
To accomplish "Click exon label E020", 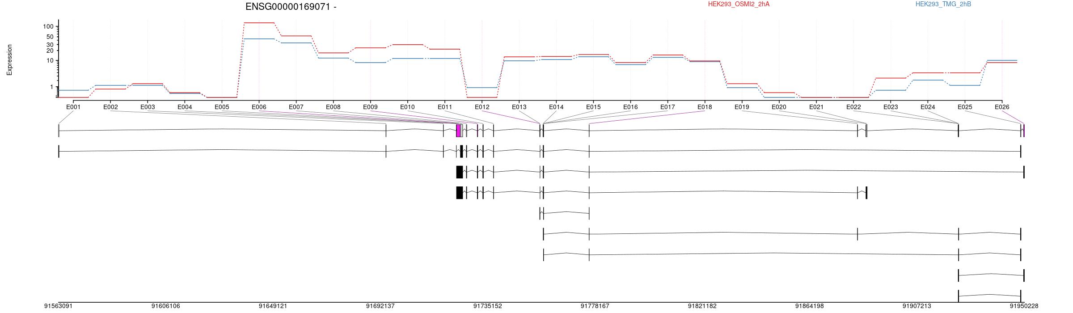I will pyautogui.click(x=779, y=107).
